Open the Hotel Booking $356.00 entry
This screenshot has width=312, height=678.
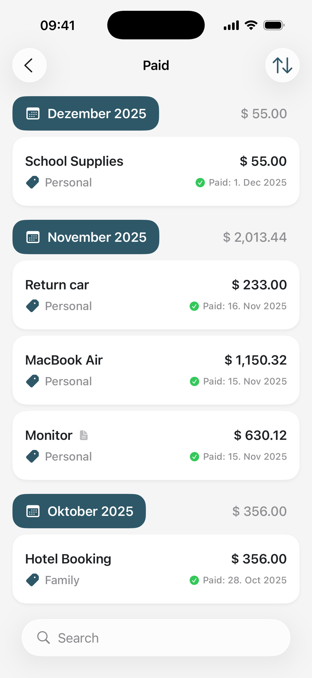[156, 569]
